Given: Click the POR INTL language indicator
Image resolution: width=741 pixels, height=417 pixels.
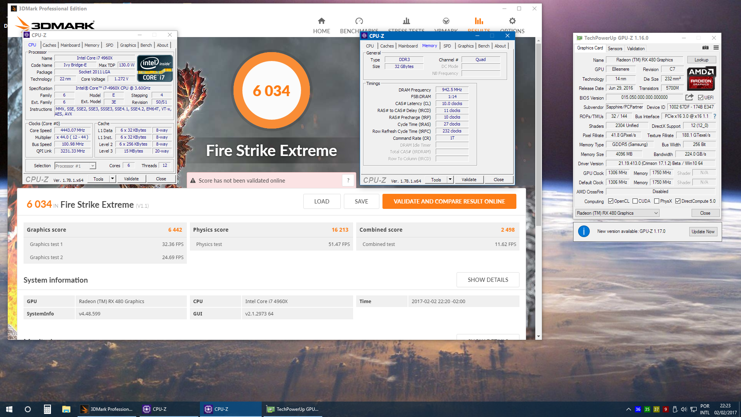Looking at the screenshot, I should pyautogui.click(x=705, y=409).
